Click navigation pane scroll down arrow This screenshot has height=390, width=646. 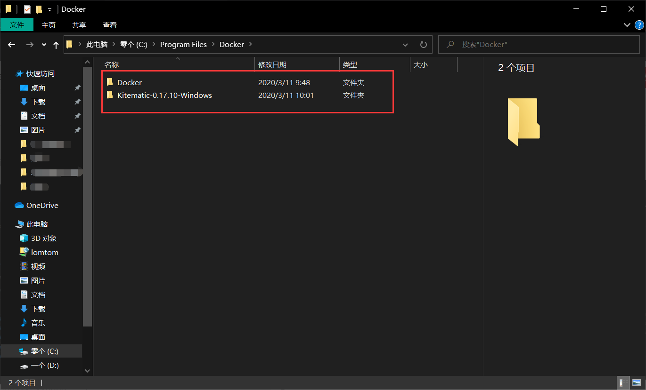point(87,371)
